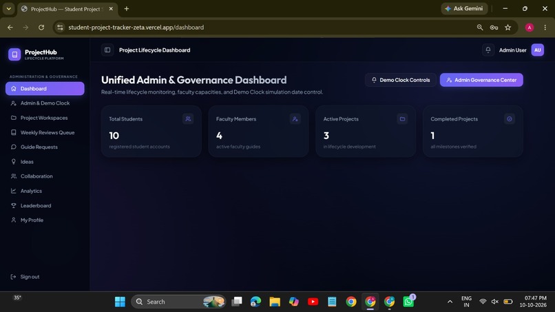Reload the page
This screenshot has height=312, width=555.
[41, 28]
